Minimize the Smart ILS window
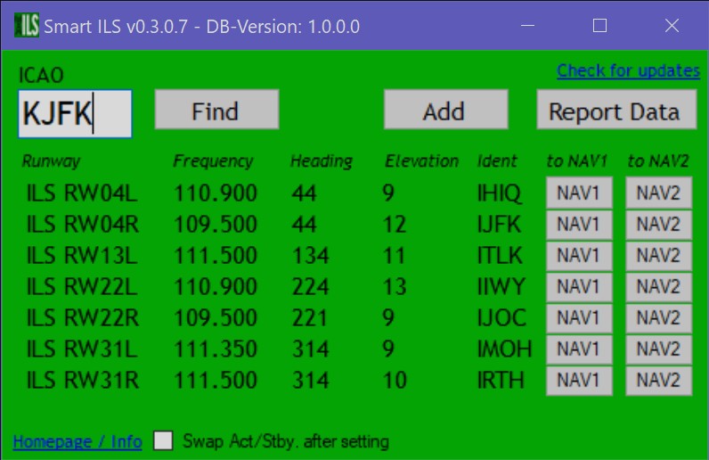The image size is (709, 460). [527, 26]
